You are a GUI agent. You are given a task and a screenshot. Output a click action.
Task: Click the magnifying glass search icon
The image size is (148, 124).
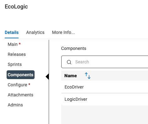point(69,62)
